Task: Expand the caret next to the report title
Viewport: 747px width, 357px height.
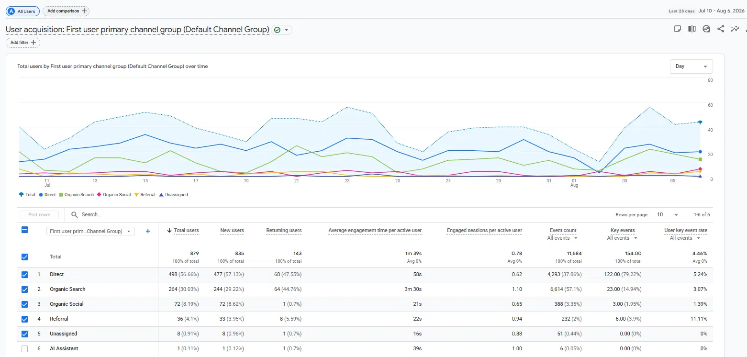Action: point(287,30)
